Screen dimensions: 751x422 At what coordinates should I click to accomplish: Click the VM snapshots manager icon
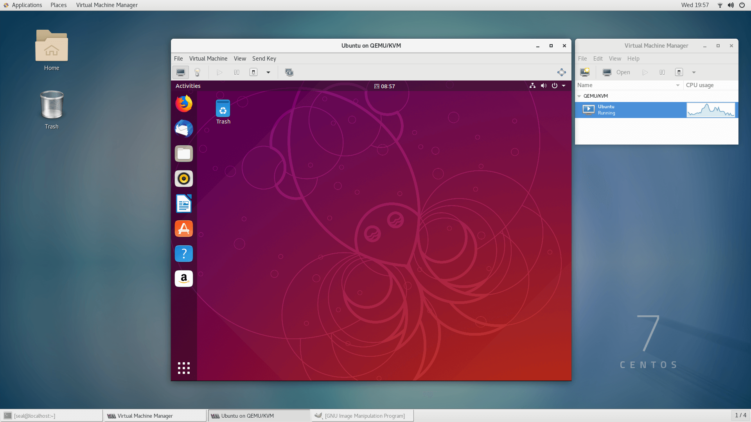289,72
